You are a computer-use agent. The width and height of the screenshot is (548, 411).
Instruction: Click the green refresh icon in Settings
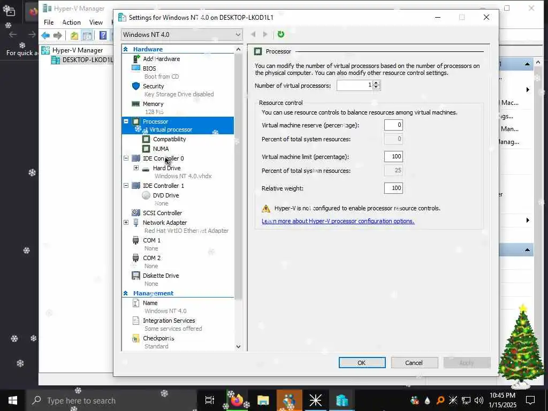[280, 34]
